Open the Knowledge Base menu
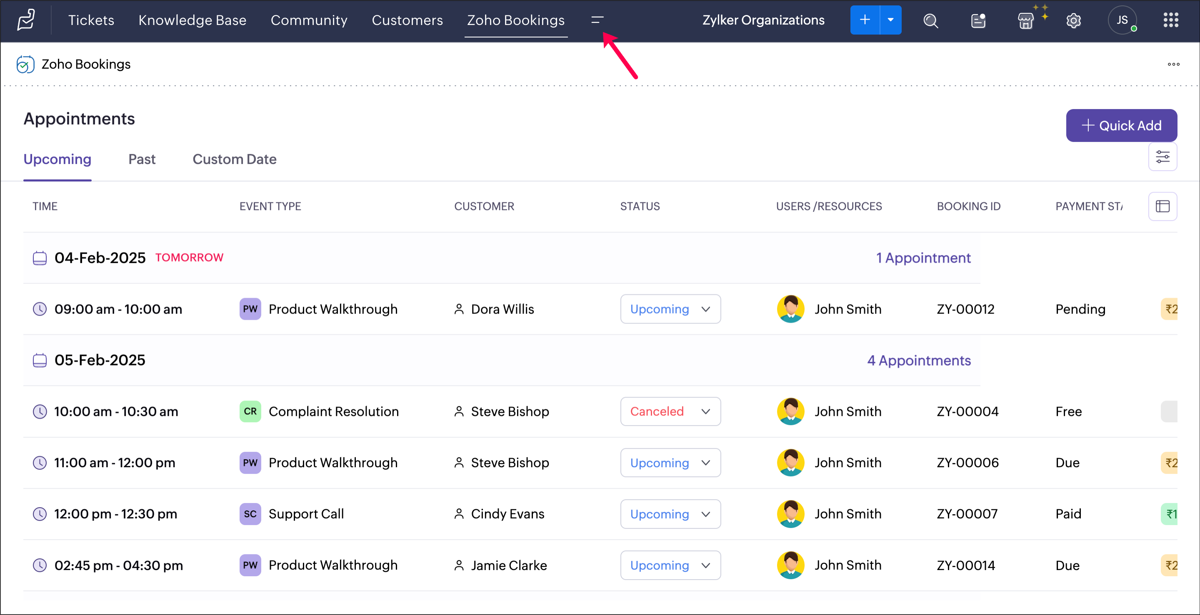This screenshot has height=615, width=1200. click(192, 20)
